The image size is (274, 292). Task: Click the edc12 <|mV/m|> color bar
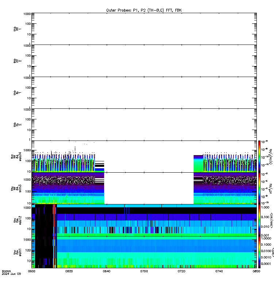pyautogui.click(x=259, y=220)
